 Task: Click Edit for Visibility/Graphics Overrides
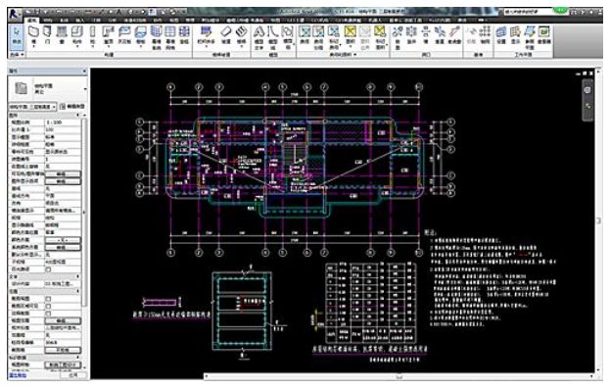[63, 174]
